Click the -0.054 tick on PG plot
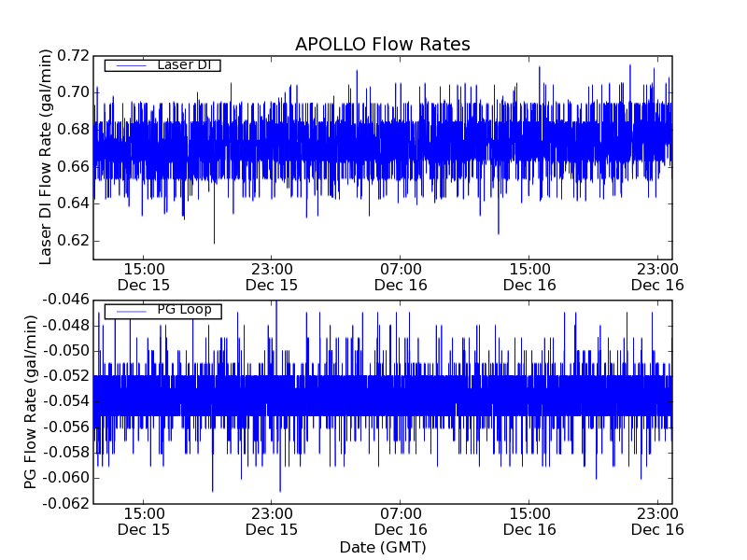The image size is (747, 560). tap(65, 401)
